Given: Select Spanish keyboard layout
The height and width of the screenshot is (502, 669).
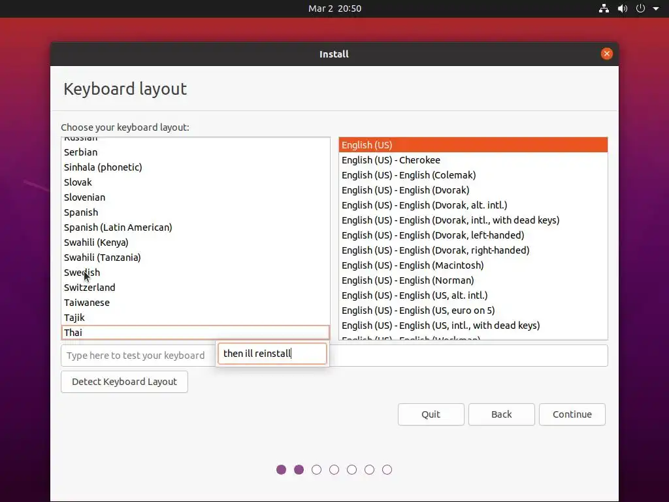Looking at the screenshot, I should pyautogui.click(x=195, y=212).
